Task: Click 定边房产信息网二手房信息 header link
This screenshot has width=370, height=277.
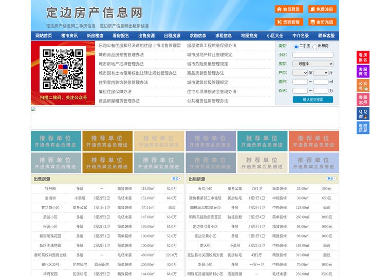Action: coord(71,26)
